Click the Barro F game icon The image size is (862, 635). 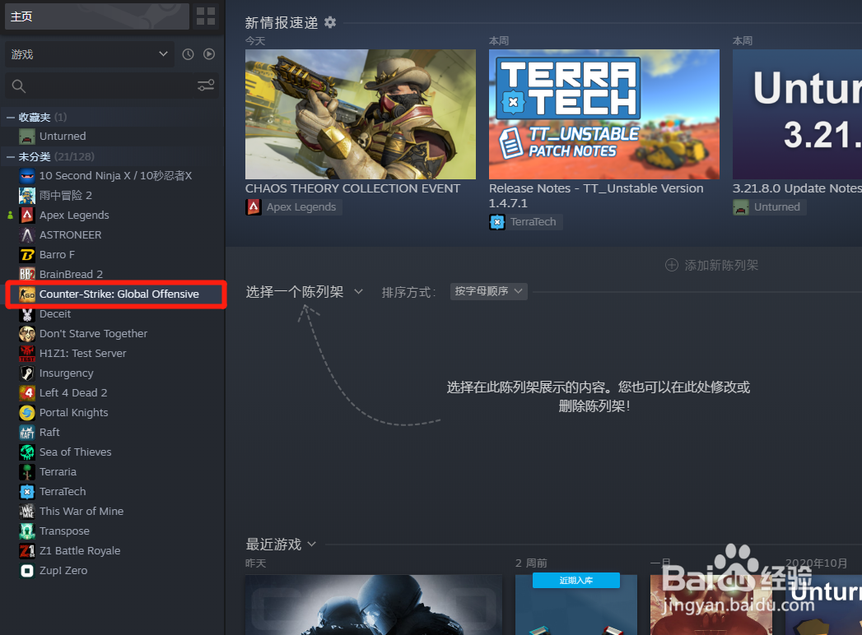tap(27, 255)
